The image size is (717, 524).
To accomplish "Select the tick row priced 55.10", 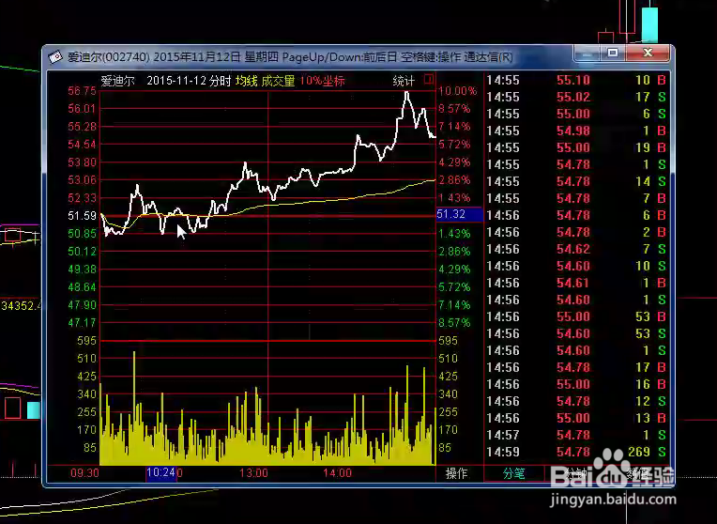I will pyautogui.click(x=576, y=80).
